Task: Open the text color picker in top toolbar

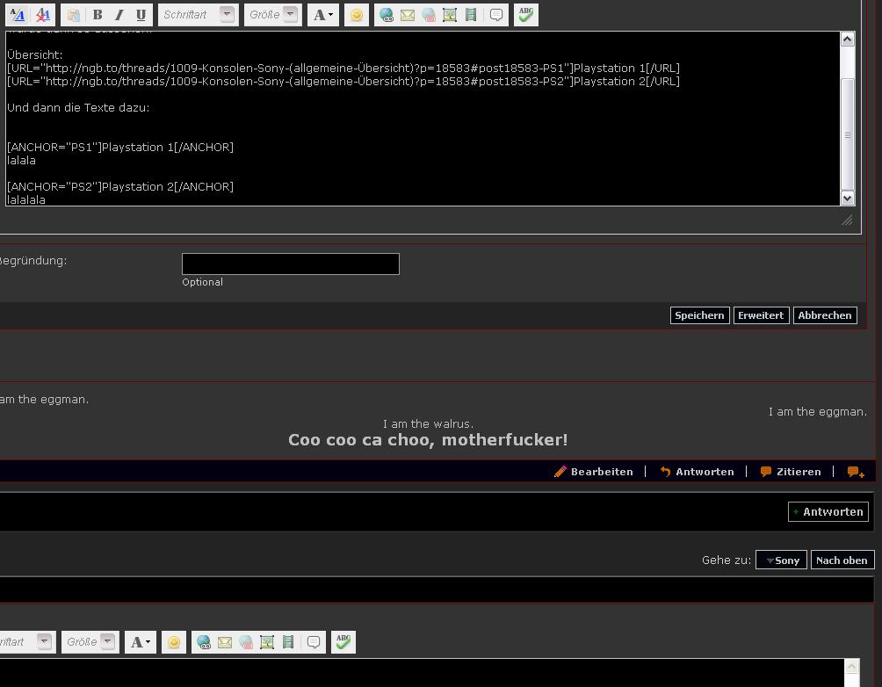Action: [322, 15]
